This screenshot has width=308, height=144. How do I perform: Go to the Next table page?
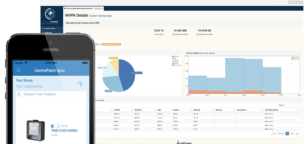tap(292, 134)
